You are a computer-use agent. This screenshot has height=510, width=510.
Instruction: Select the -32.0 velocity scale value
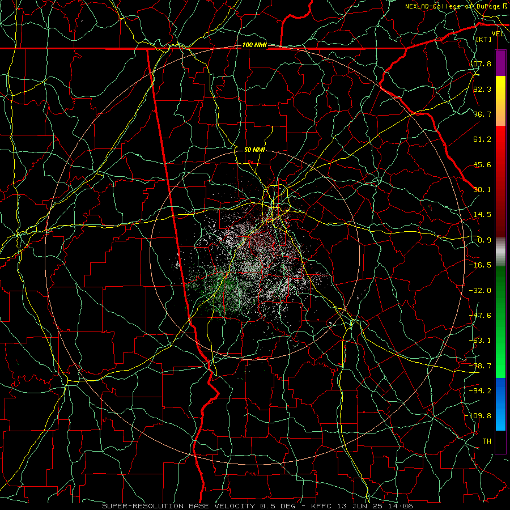click(480, 291)
